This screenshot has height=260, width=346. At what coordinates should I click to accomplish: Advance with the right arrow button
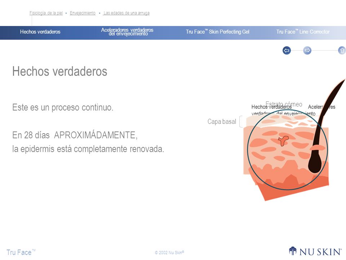point(307,51)
